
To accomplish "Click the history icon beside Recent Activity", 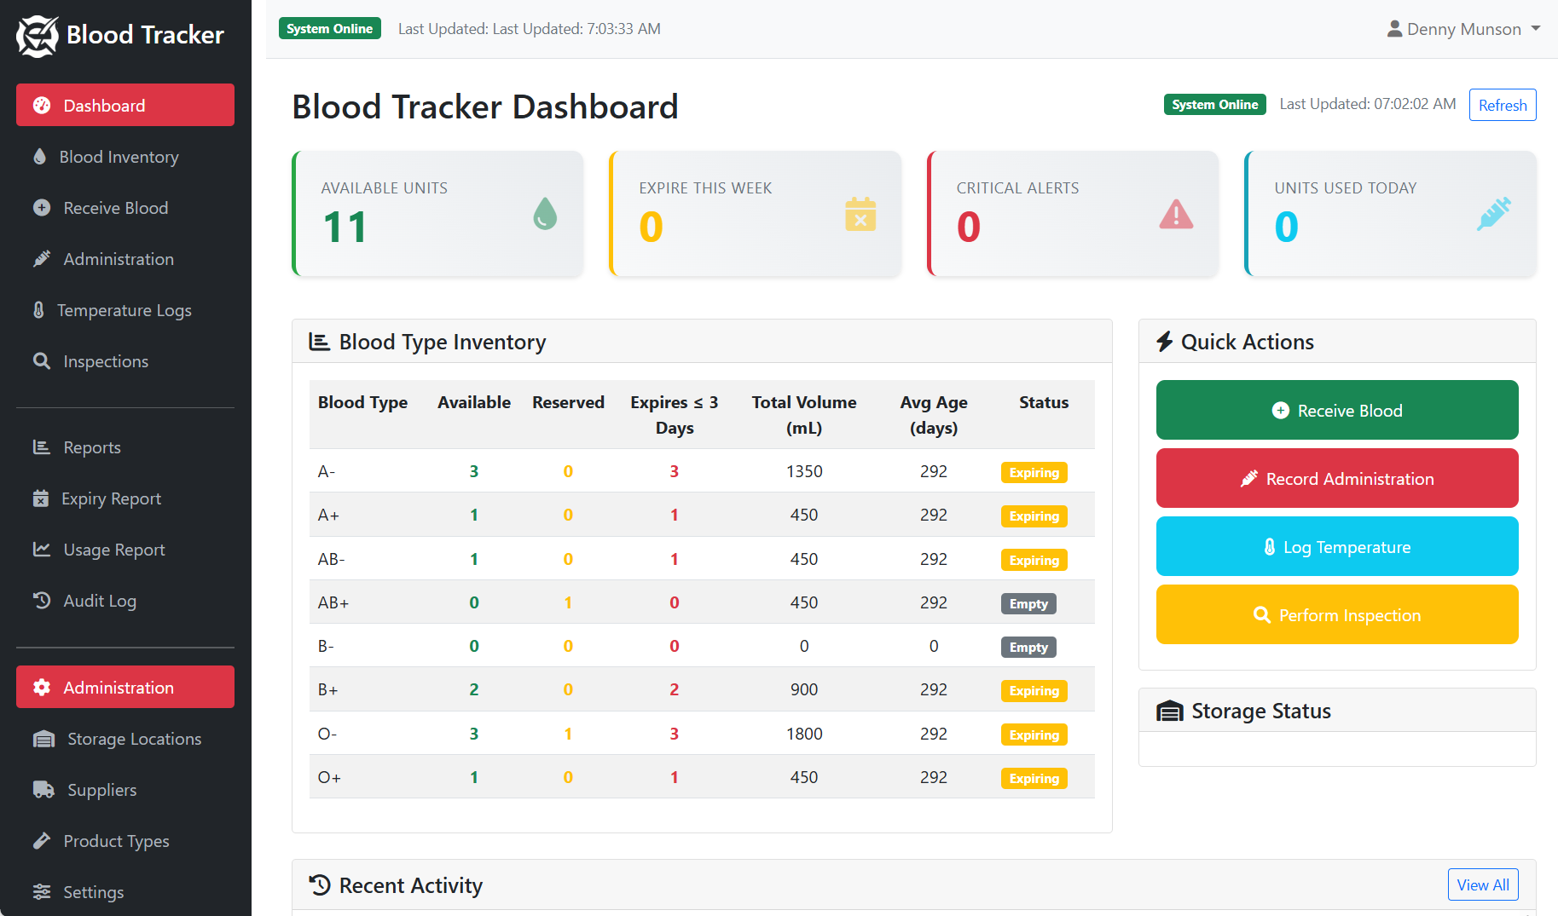I will pyautogui.click(x=320, y=885).
